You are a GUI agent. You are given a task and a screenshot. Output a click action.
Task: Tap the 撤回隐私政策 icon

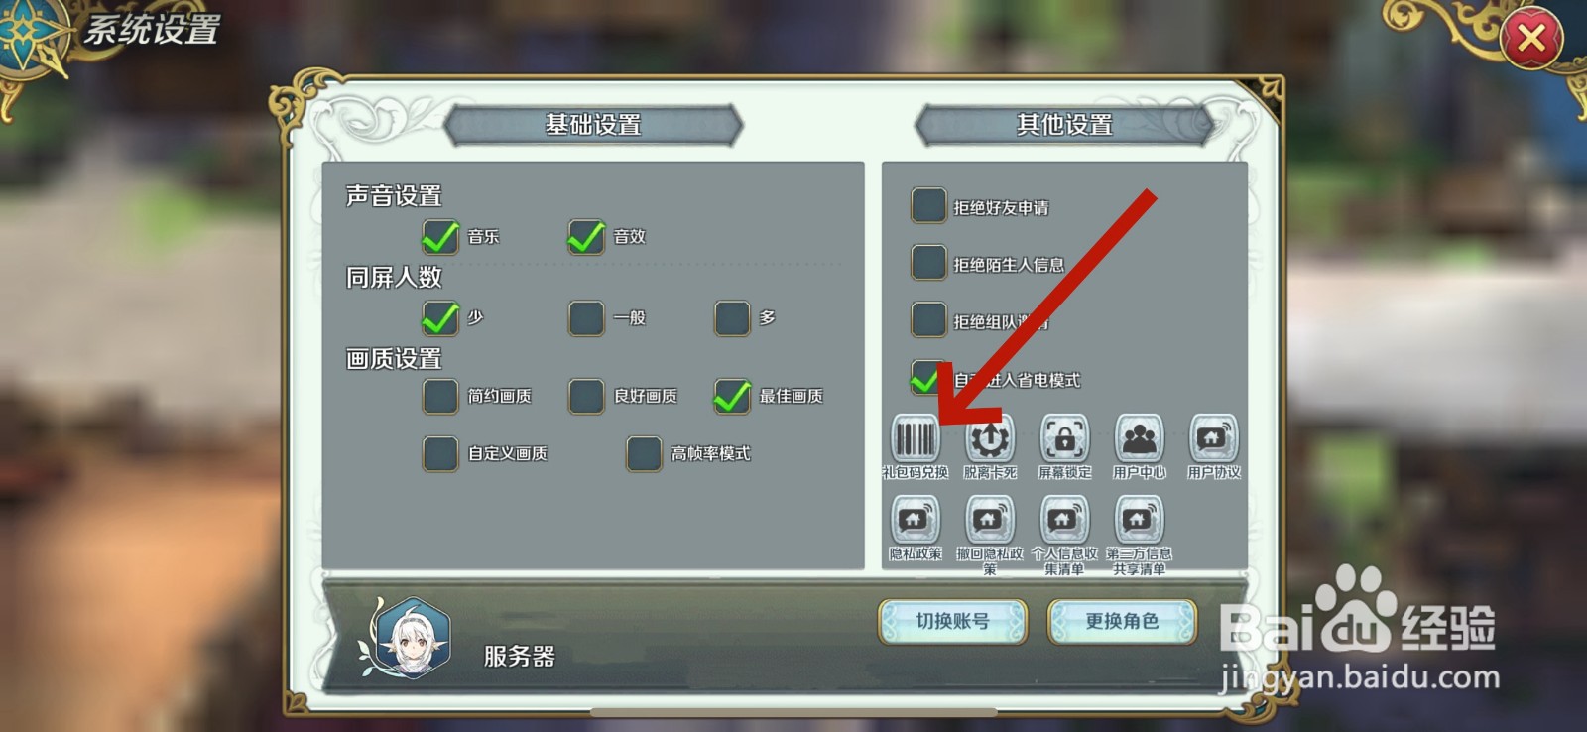pyautogui.click(x=989, y=519)
